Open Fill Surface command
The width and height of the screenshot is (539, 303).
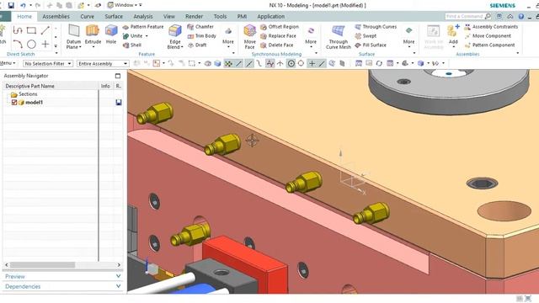pos(371,45)
